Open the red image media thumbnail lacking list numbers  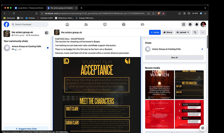tap(160, 114)
